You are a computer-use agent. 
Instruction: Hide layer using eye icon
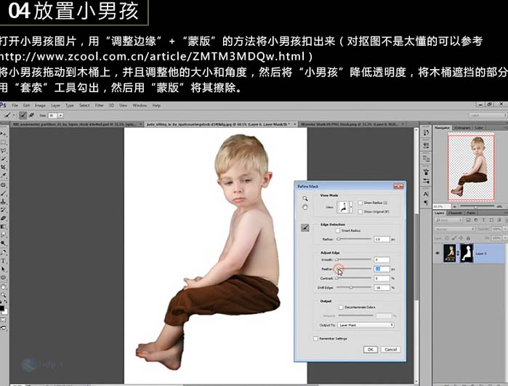click(438, 253)
